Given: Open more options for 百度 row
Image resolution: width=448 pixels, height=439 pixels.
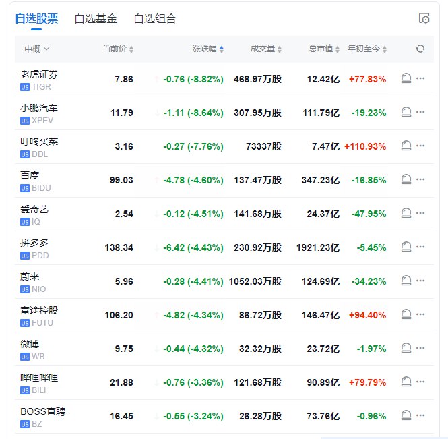Looking at the screenshot, I should click(420, 179).
